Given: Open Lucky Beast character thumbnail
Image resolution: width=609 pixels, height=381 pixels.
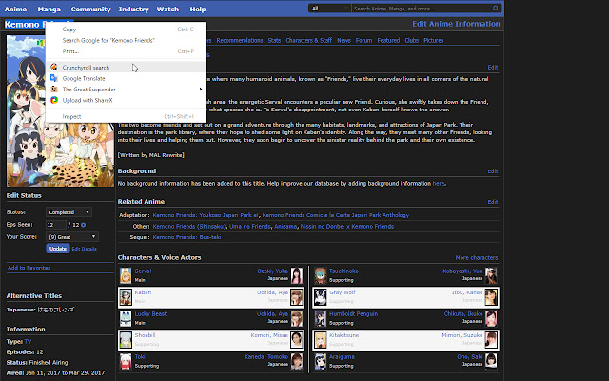Looking at the screenshot, I should pos(126,318).
